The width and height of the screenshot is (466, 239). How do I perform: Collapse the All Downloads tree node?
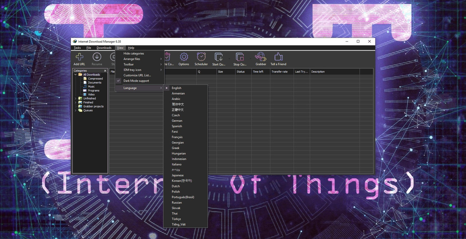point(76,74)
